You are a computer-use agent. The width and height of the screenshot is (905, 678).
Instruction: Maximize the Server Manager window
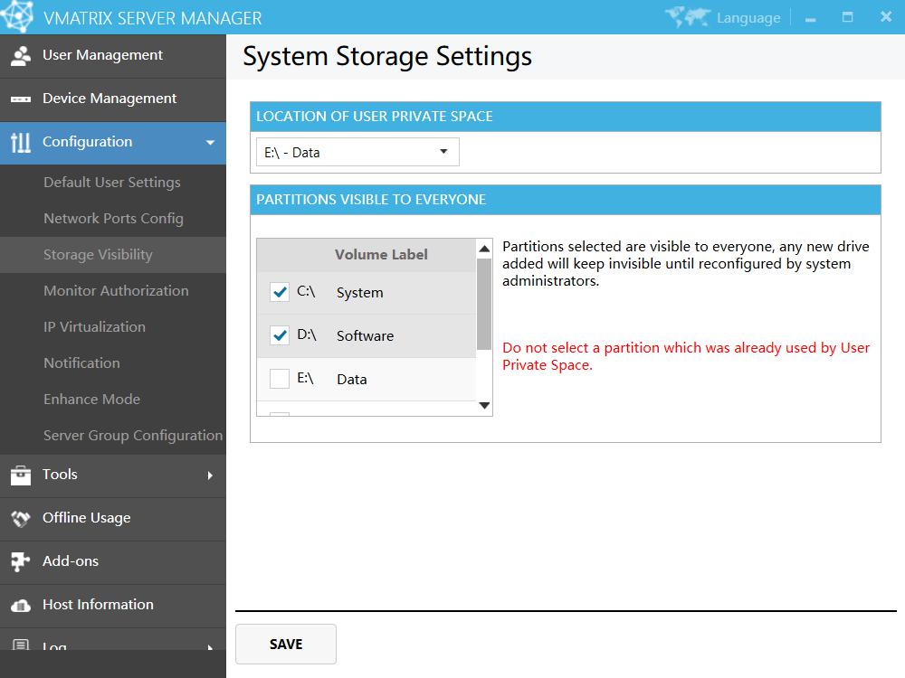click(x=847, y=17)
